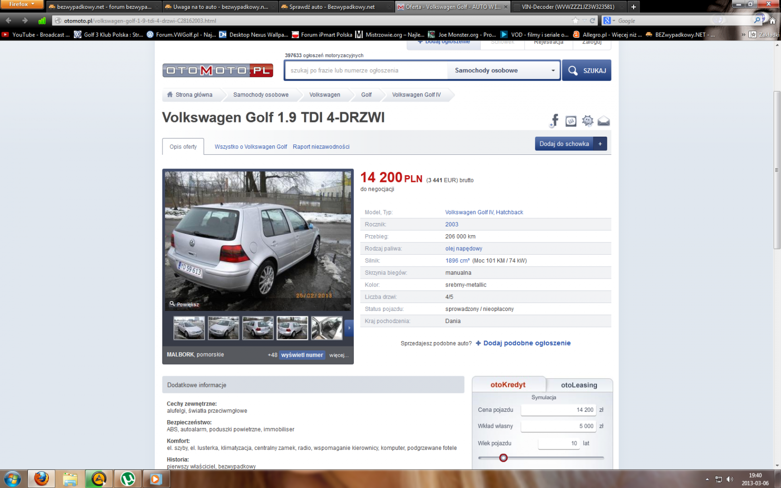Select the first car photo thumbnail
The height and width of the screenshot is (488, 781).
pyautogui.click(x=189, y=328)
